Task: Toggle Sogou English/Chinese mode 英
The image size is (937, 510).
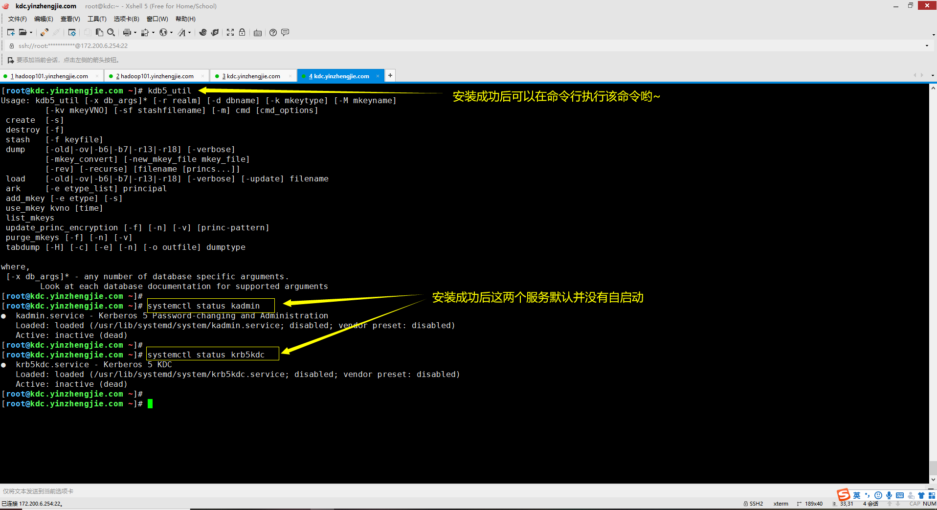Action: click(857, 495)
